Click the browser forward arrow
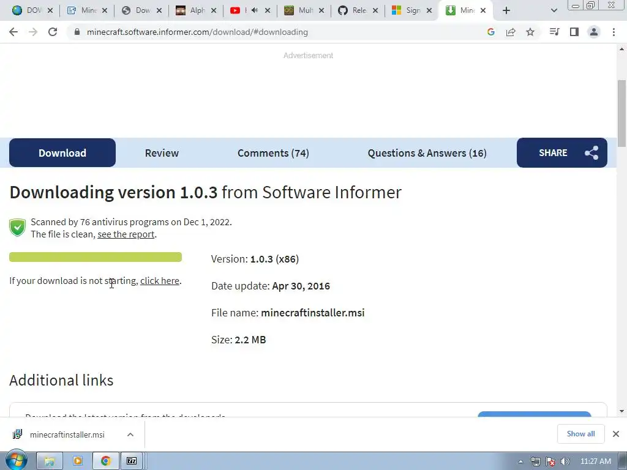 33,32
